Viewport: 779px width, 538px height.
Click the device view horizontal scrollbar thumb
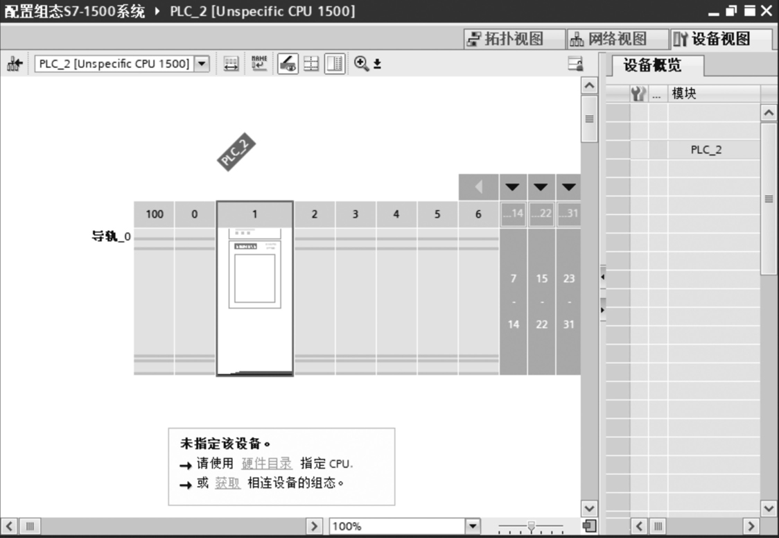click(x=30, y=526)
